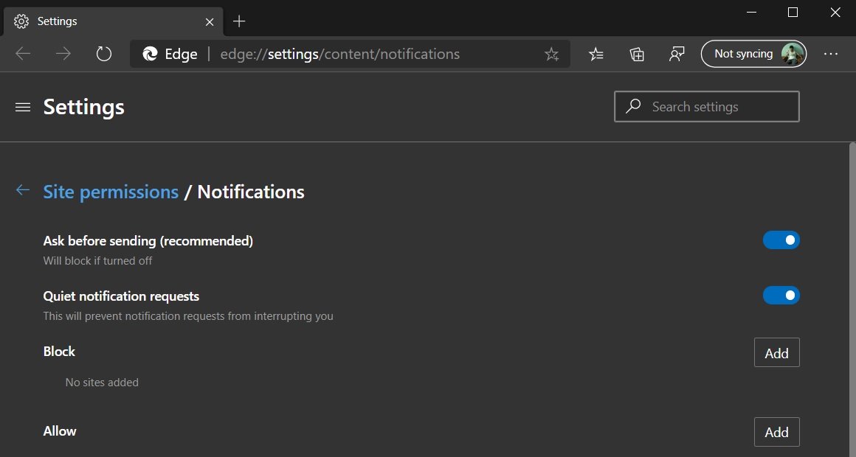The image size is (856, 457).
Task: Open the Favorites list icon
Action: click(596, 54)
